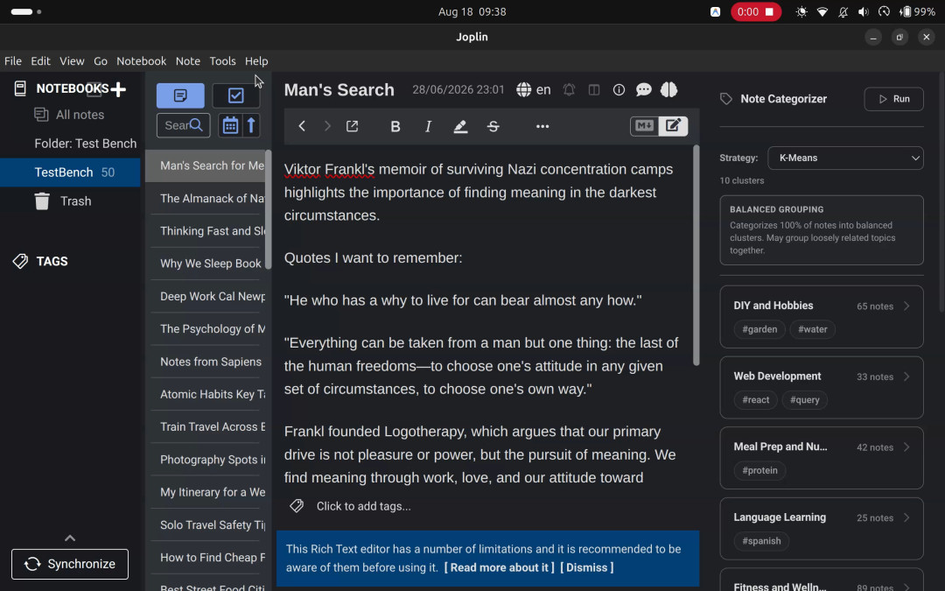Viewport: 945px width, 591px height.
Task: Open the system volume indicator
Action: coord(863,11)
